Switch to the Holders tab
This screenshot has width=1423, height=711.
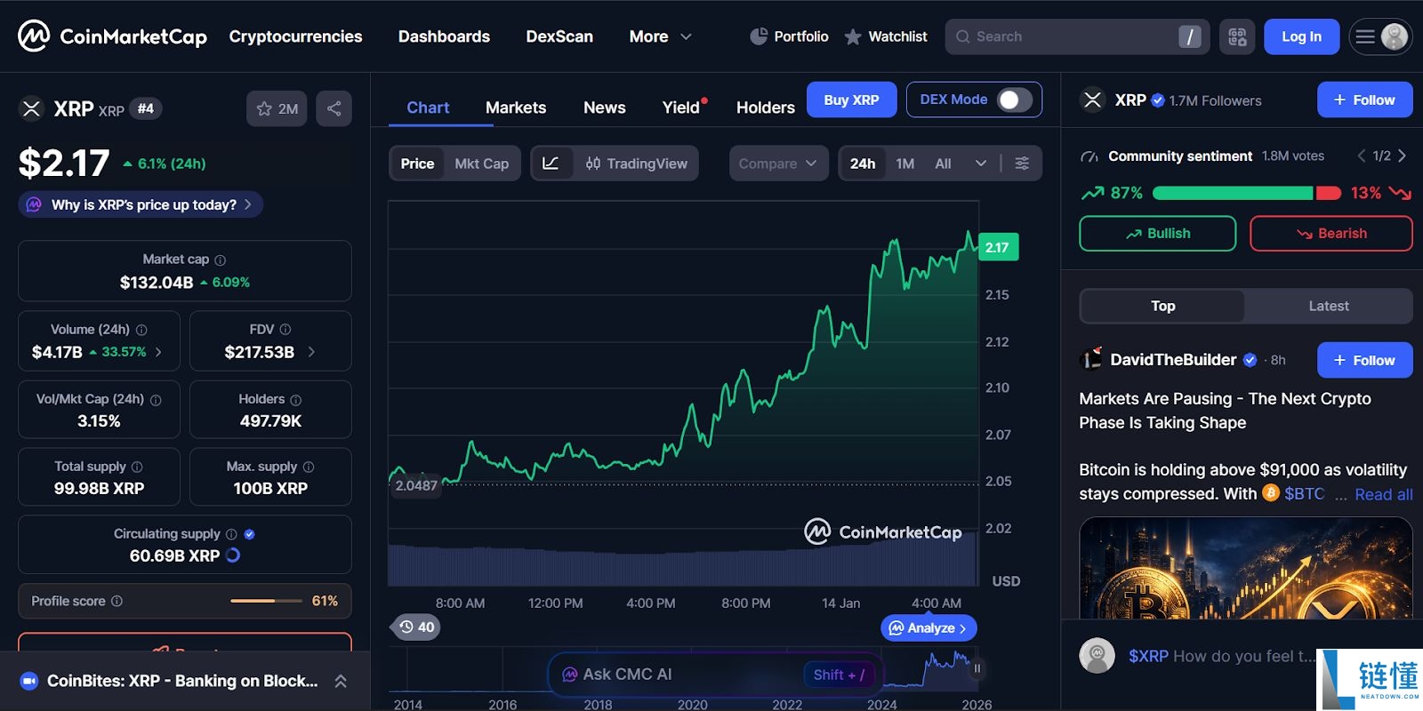[766, 108]
